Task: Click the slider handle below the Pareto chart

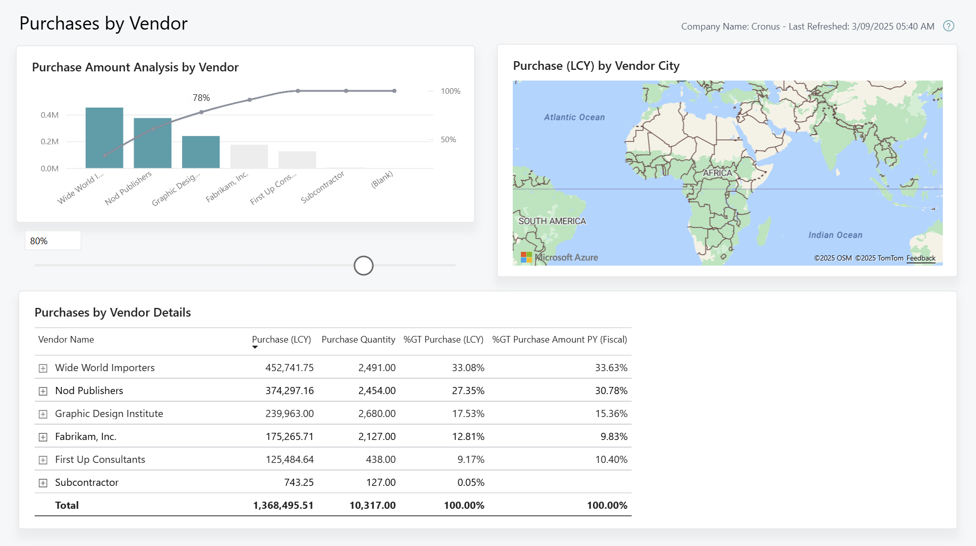Action: [x=363, y=266]
